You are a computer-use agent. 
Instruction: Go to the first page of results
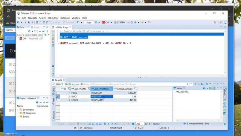click(105, 124)
